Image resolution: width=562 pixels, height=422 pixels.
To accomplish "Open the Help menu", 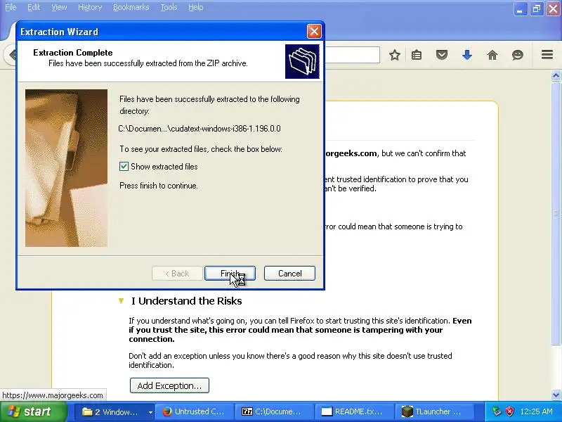I will pos(196,7).
